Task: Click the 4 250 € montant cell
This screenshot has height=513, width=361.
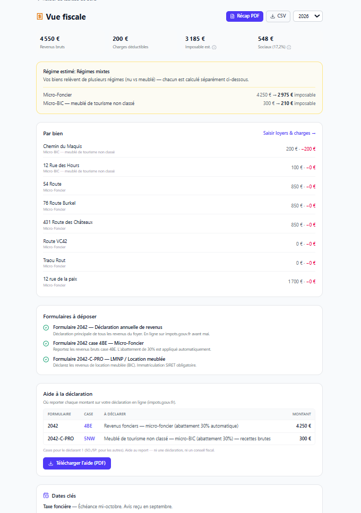Action: pyautogui.click(x=303, y=426)
